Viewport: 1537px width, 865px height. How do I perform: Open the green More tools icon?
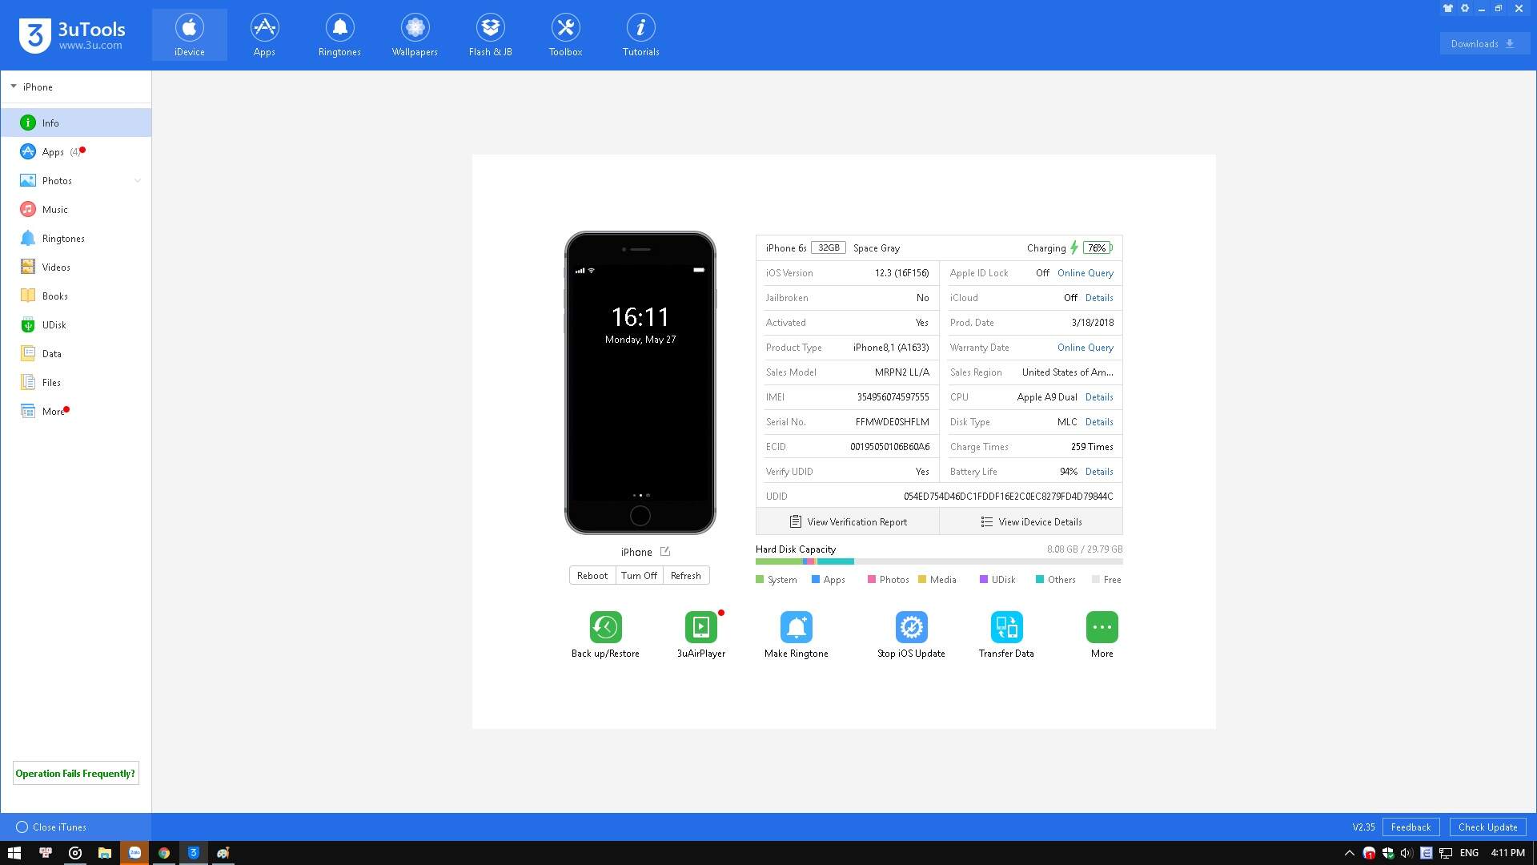[1102, 627]
